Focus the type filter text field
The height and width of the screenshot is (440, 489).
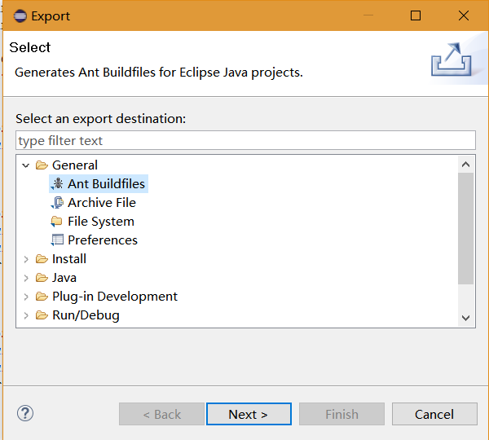click(246, 140)
